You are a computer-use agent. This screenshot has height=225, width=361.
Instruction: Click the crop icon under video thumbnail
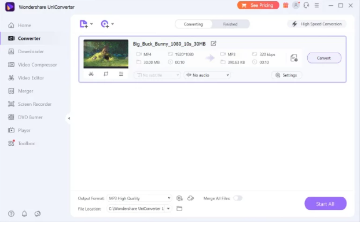pos(106,74)
